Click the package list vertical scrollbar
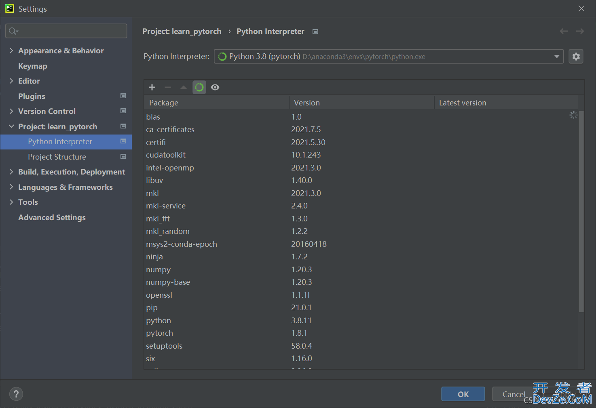The image size is (596, 408). coord(581,212)
